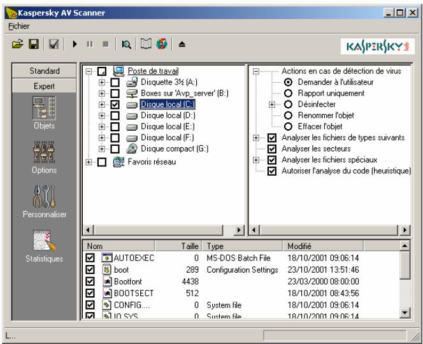Viewport: 423px width, 344px height.
Task: Check the Favoris réseau checkbox
Action: 102,162
